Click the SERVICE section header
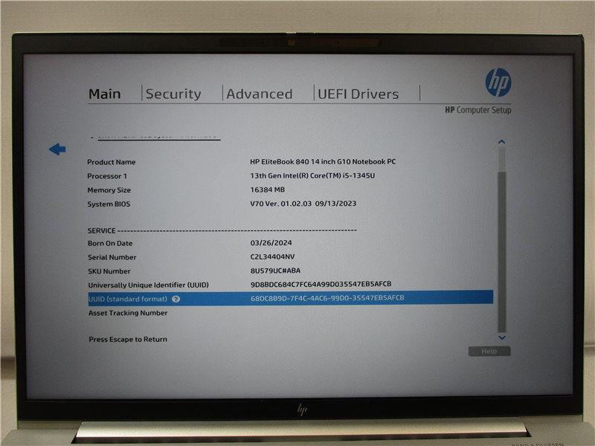The height and width of the screenshot is (446, 595). 101,230
